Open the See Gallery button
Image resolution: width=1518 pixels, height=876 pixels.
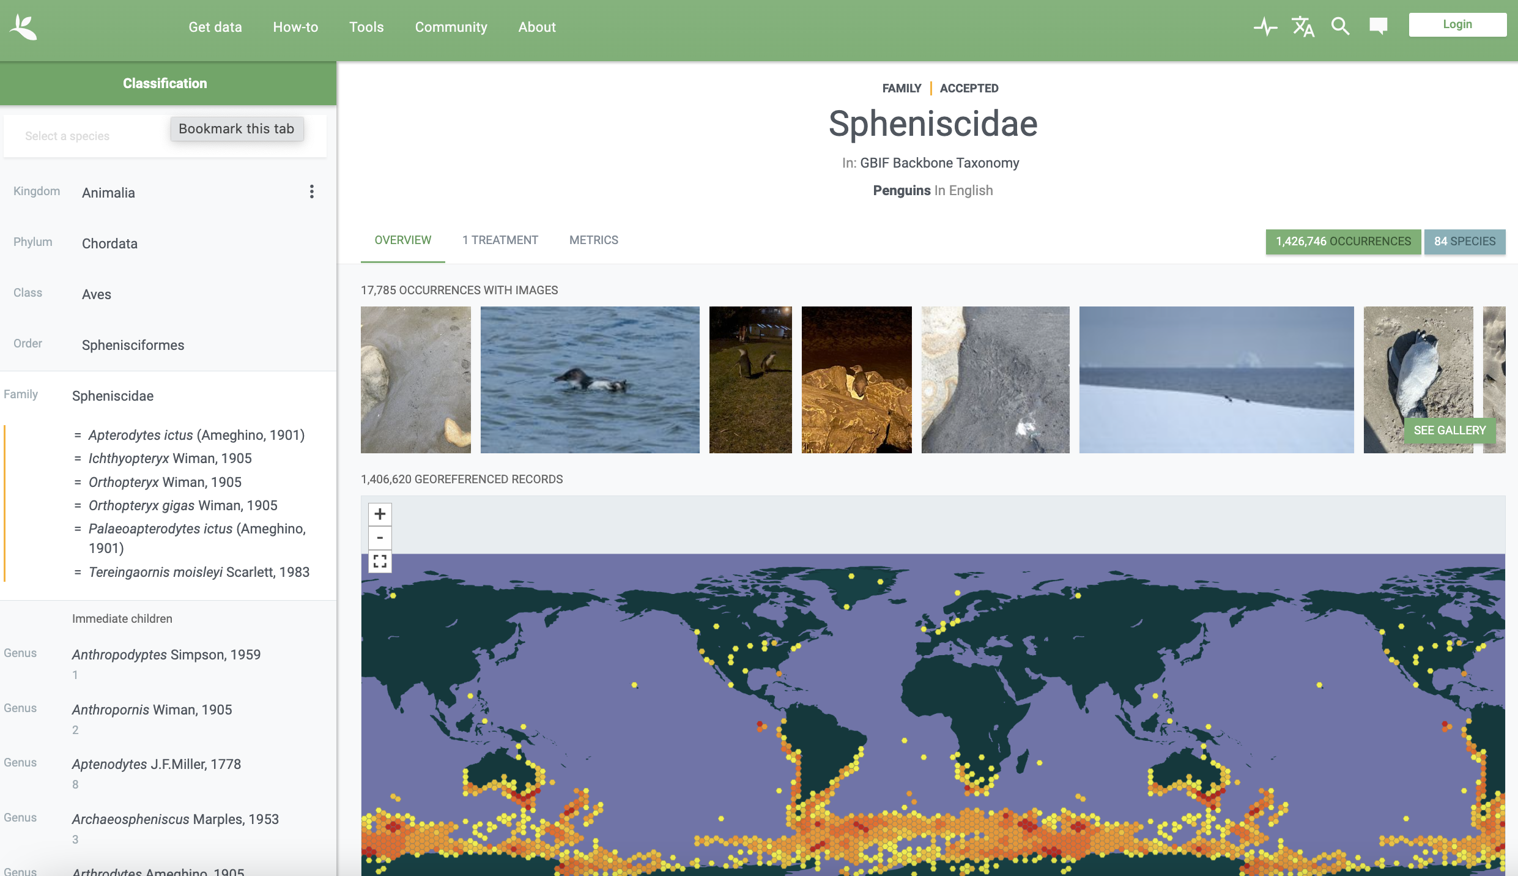(1449, 430)
